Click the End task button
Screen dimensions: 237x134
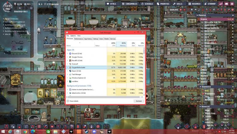[x=139, y=101]
